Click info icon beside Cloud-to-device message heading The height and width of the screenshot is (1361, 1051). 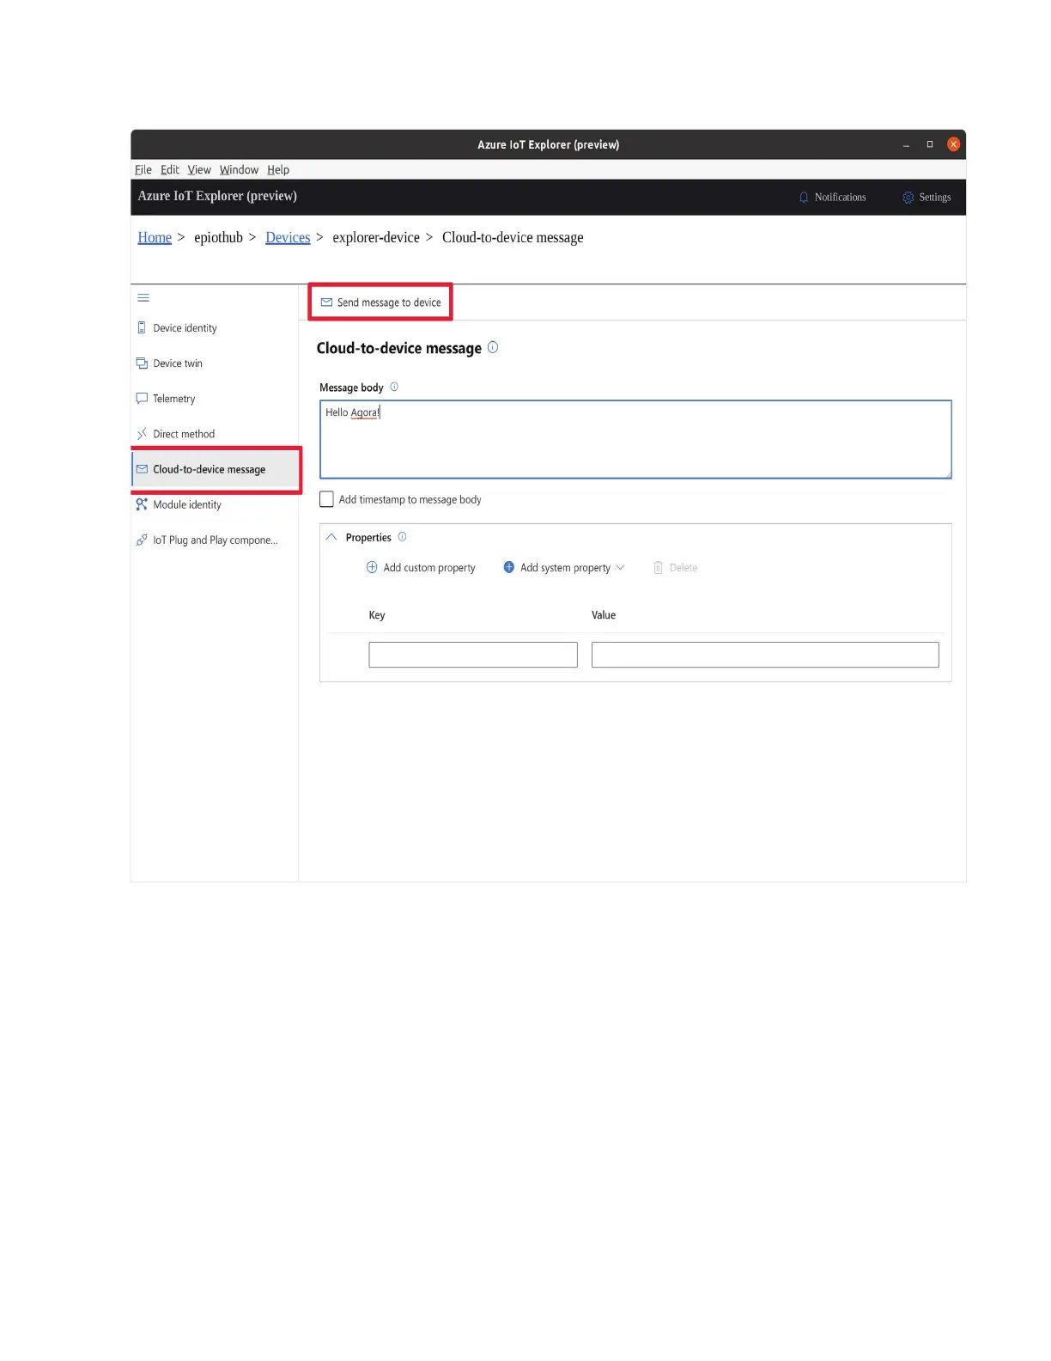(x=493, y=347)
